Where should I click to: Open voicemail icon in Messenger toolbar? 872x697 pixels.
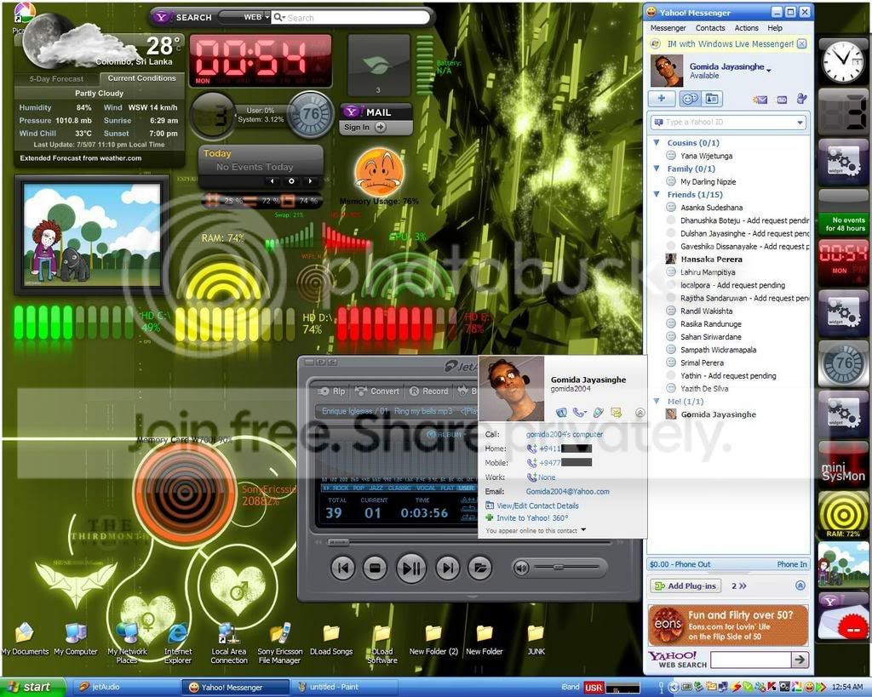coord(782,100)
